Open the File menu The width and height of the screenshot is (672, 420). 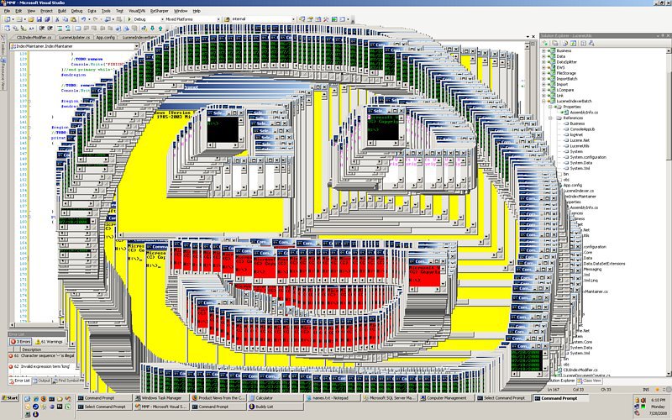point(7,11)
